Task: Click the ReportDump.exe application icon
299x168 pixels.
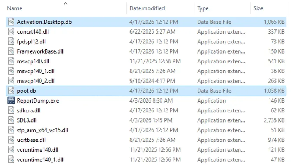Action: click(x=11, y=100)
